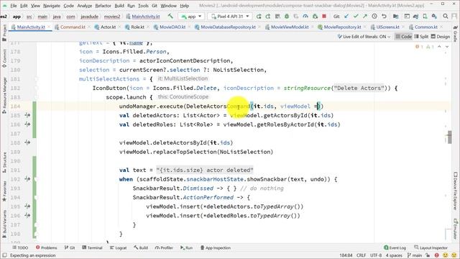Switch to the Common.kt editor tab

425,27
